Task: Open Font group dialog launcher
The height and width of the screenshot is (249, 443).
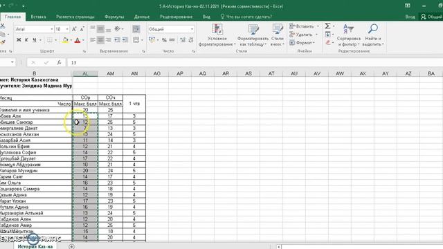Action: [x=84, y=51]
